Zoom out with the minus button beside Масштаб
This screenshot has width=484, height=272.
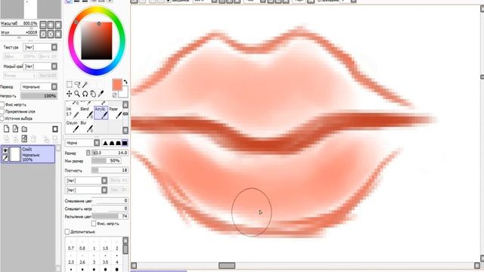point(43,25)
